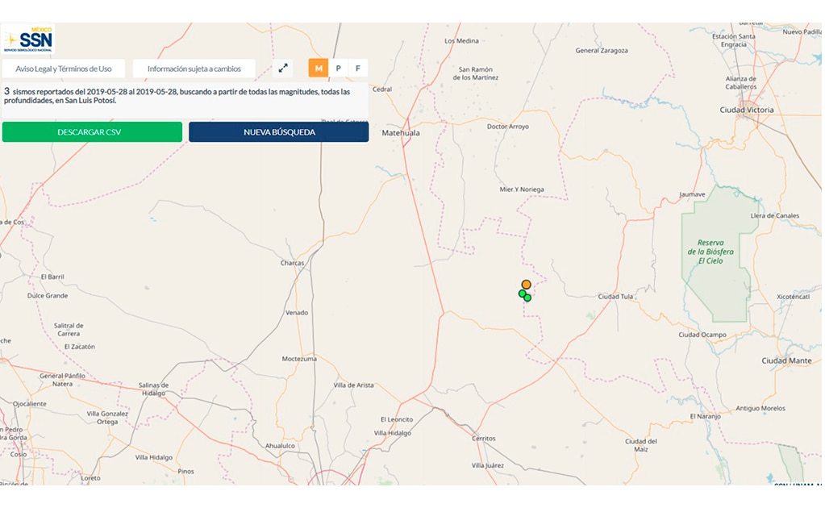Click the Reserva de la Biósfera El Cielo area
Viewport: 825px width, 508px height.
710,252
